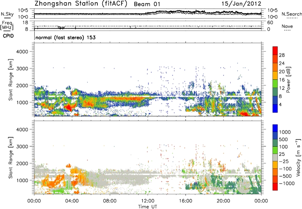Screen dimensions: 302x209
Task: Click the 1000 tick on the velocity scale
Action: (285, 132)
